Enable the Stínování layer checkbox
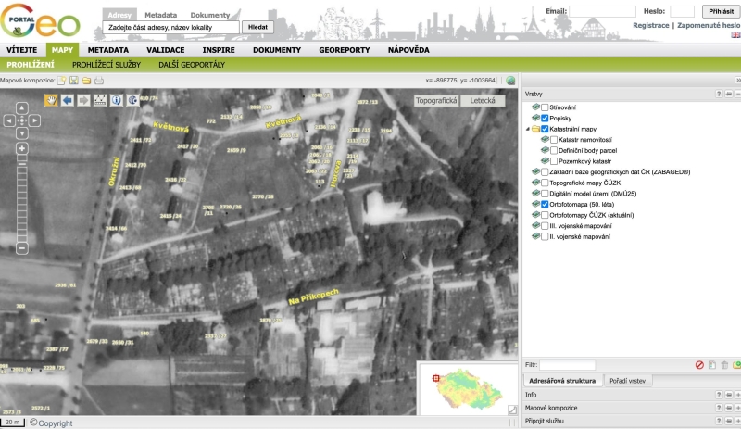This screenshot has height=429, width=741. tap(545, 107)
